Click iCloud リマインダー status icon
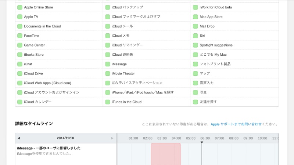Image resolution: width=294 pixels, height=165 pixels. tap(107, 45)
